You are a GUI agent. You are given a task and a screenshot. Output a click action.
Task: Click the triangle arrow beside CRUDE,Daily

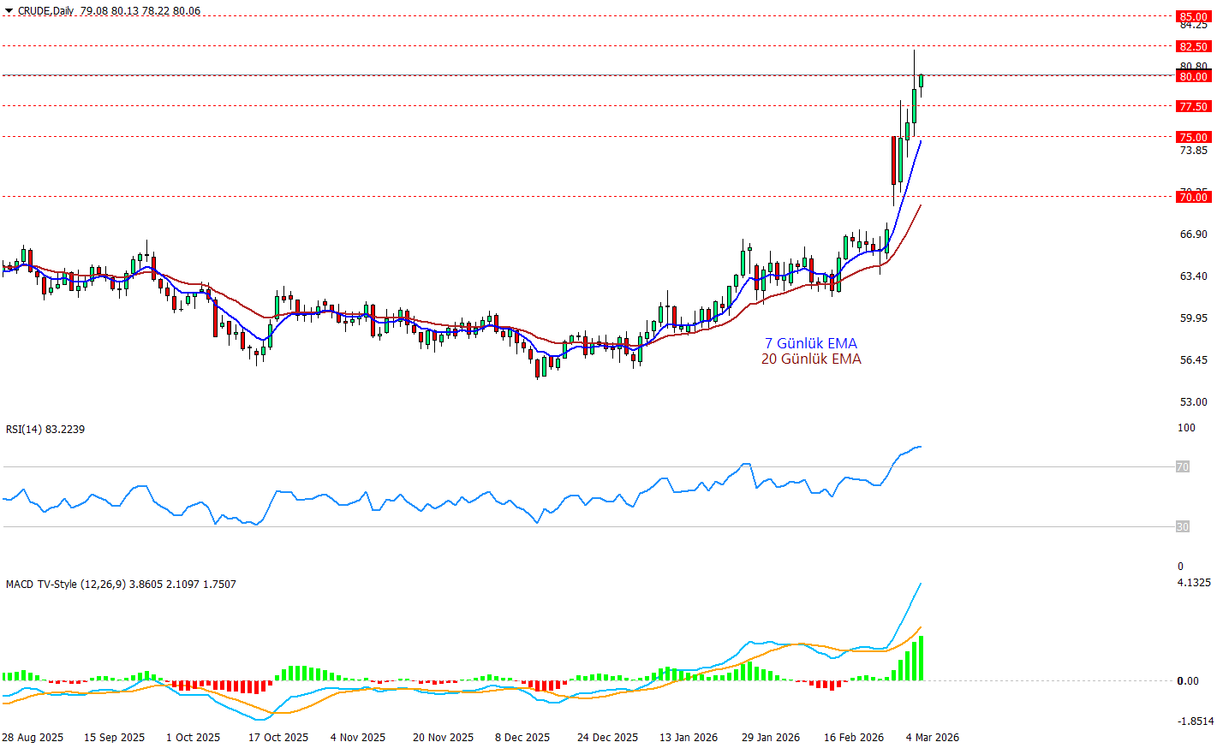pos(9,11)
